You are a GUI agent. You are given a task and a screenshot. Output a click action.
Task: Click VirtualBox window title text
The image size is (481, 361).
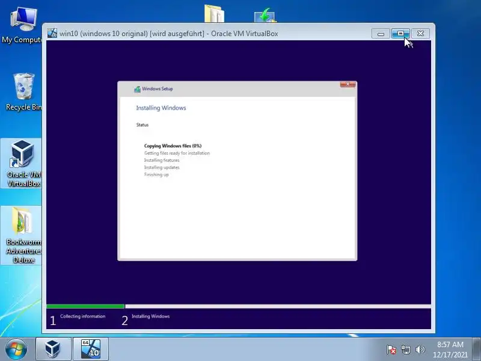click(169, 34)
